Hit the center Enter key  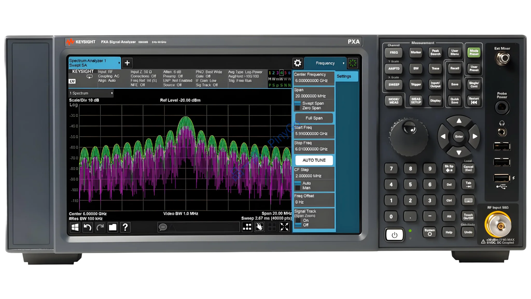pyautogui.click(x=459, y=136)
